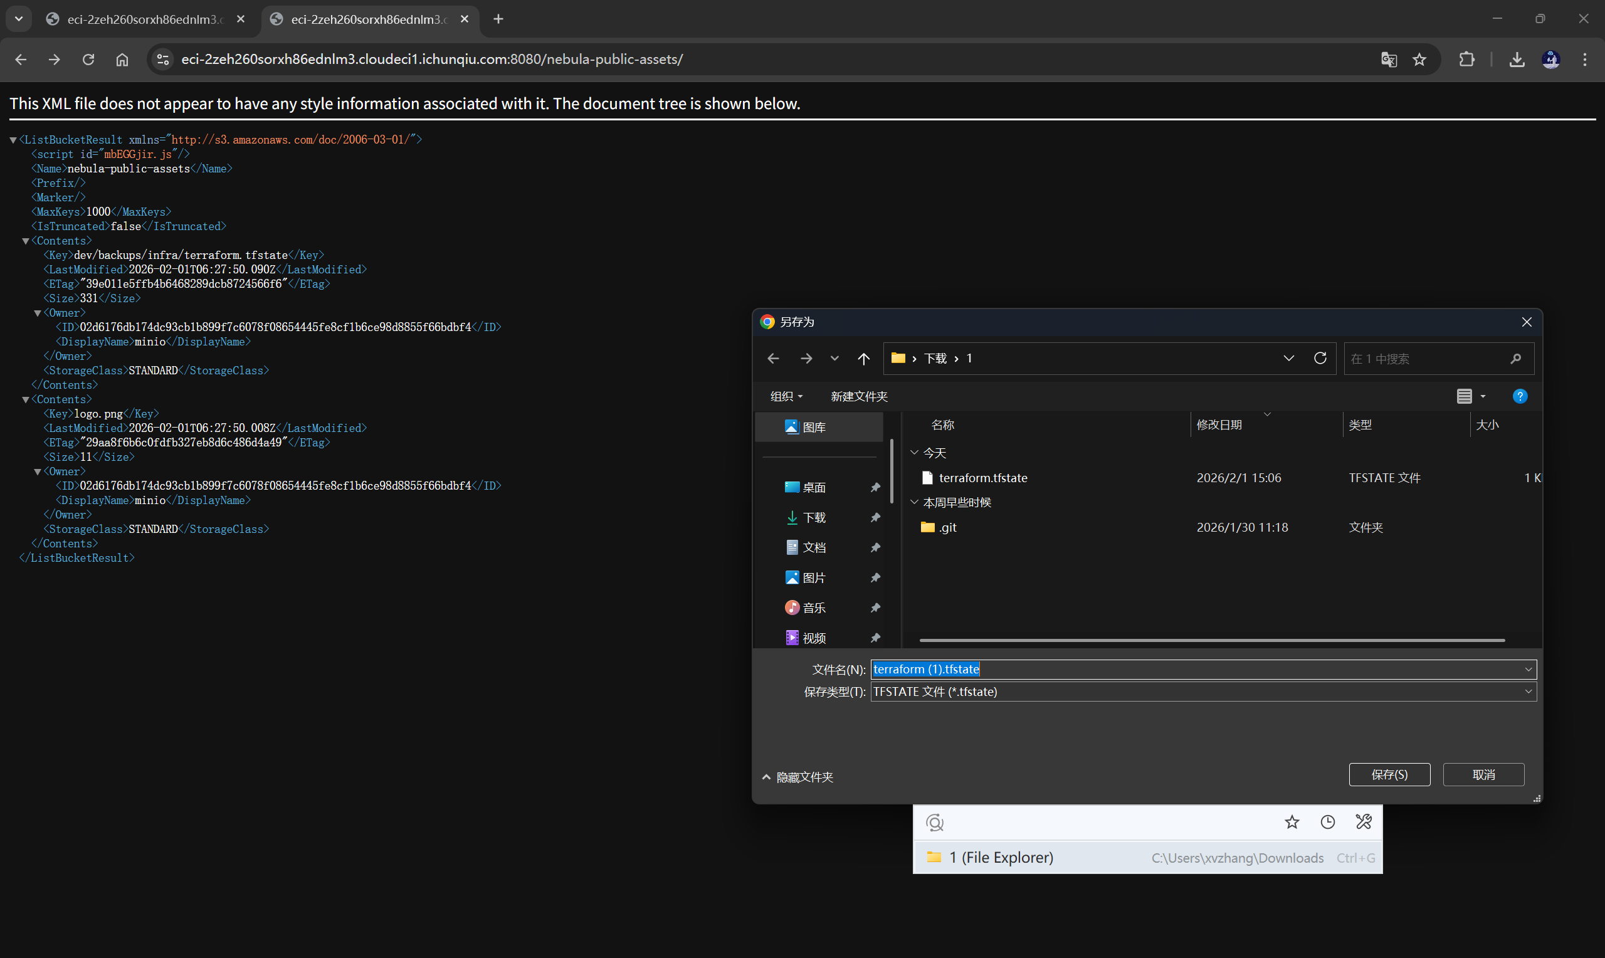
Task: Expand the address path history dropdown
Action: (x=1289, y=358)
